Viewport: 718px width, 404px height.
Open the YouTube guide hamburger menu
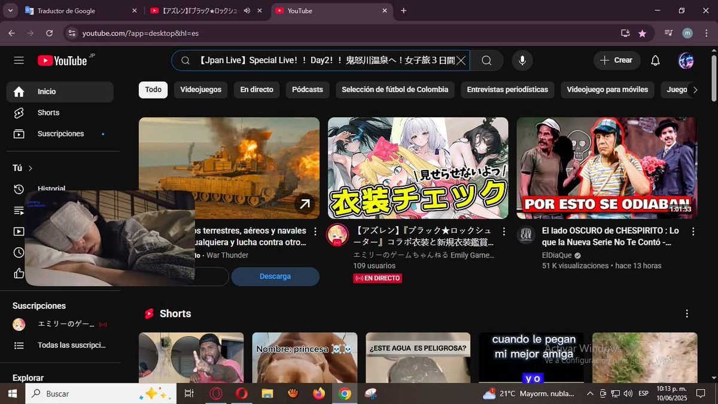tap(19, 60)
